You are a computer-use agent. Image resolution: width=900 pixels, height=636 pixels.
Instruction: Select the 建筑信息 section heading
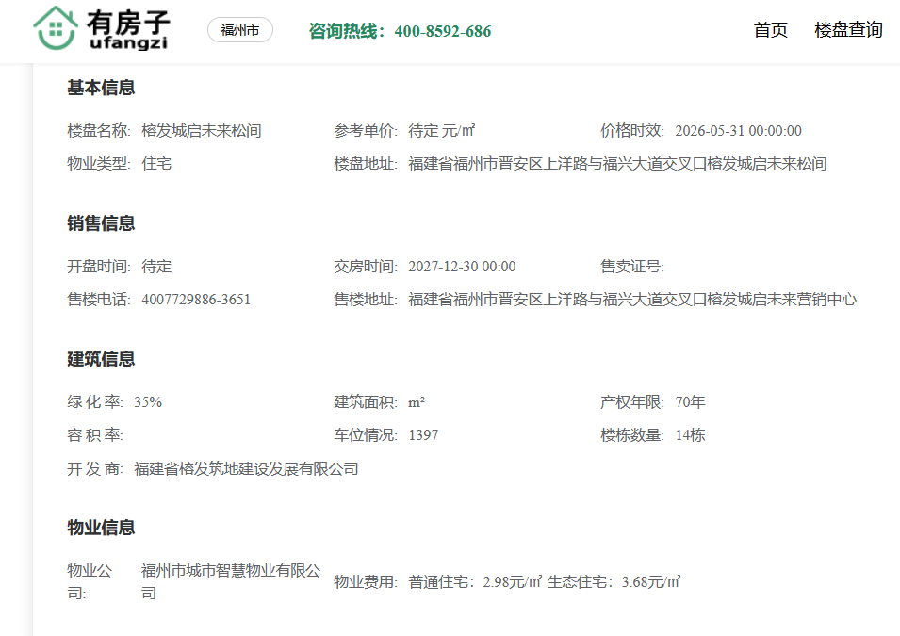click(x=101, y=359)
